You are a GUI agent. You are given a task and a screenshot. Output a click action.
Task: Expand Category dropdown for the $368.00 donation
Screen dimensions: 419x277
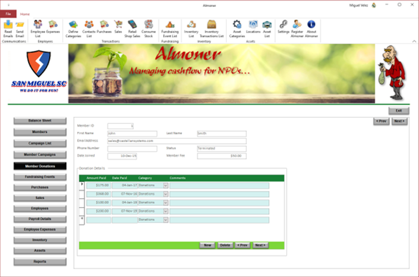pos(166,194)
